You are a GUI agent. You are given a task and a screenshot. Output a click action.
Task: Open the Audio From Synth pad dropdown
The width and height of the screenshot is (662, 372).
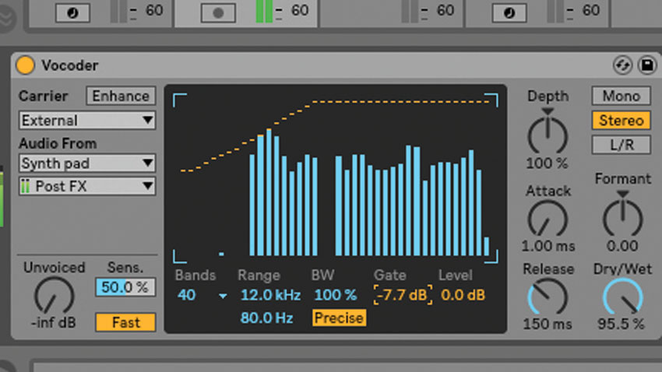87,163
